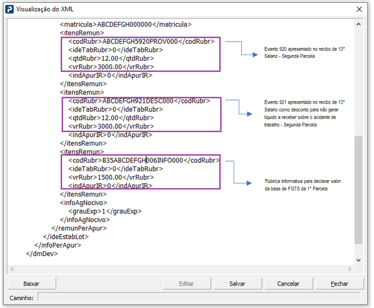The image size is (374, 308).
Task: Close the Visualização do XML window
Action: point(359,9)
